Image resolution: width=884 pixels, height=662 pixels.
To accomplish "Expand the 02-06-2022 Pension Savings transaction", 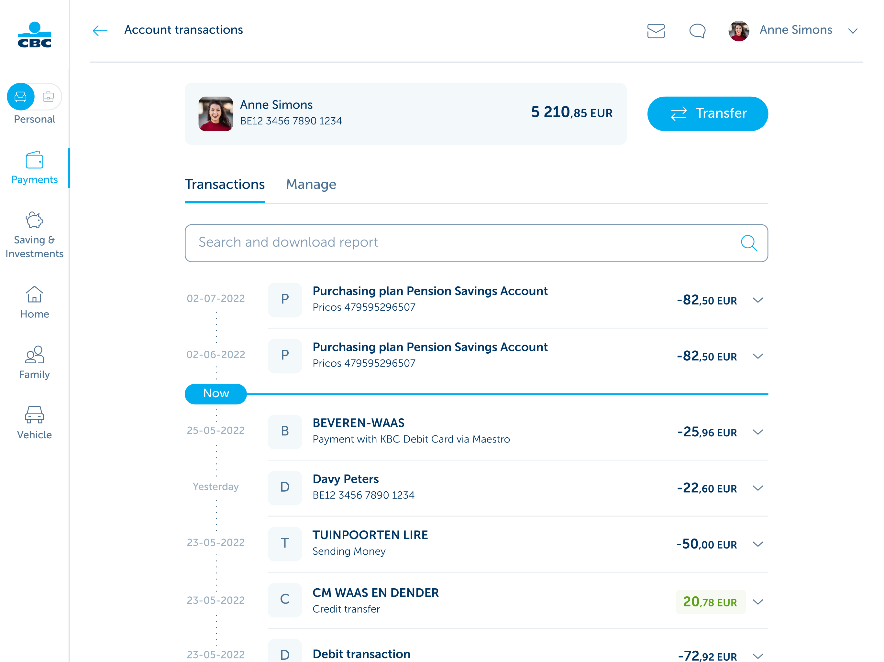I will pos(758,356).
